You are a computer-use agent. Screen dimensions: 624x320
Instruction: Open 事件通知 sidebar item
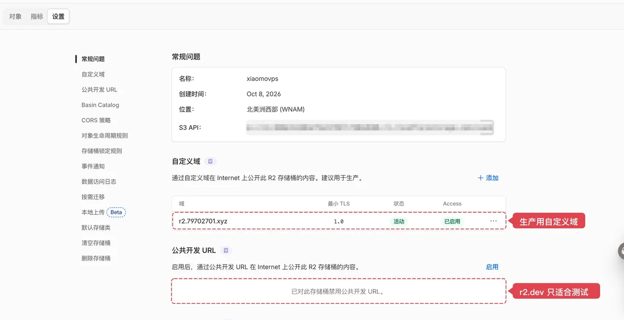(93, 167)
